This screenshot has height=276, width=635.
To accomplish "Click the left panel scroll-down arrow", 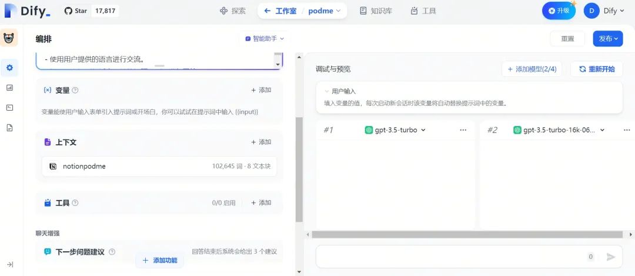I will pyautogui.click(x=299, y=271).
